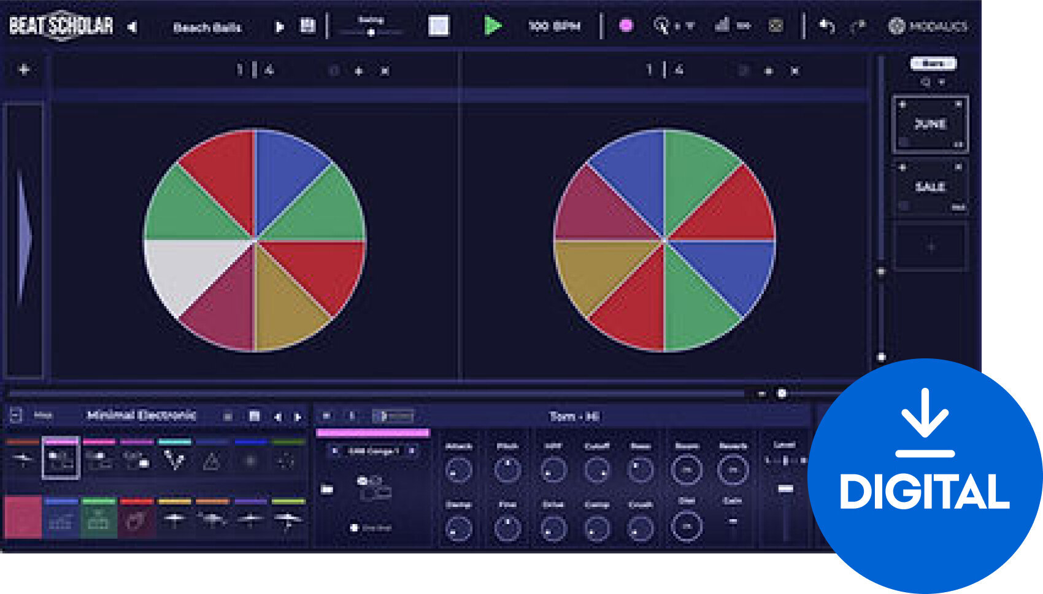This screenshot has width=1043, height=594.
Task: Select the SALE pattern slot
Action: coord(930,186)
